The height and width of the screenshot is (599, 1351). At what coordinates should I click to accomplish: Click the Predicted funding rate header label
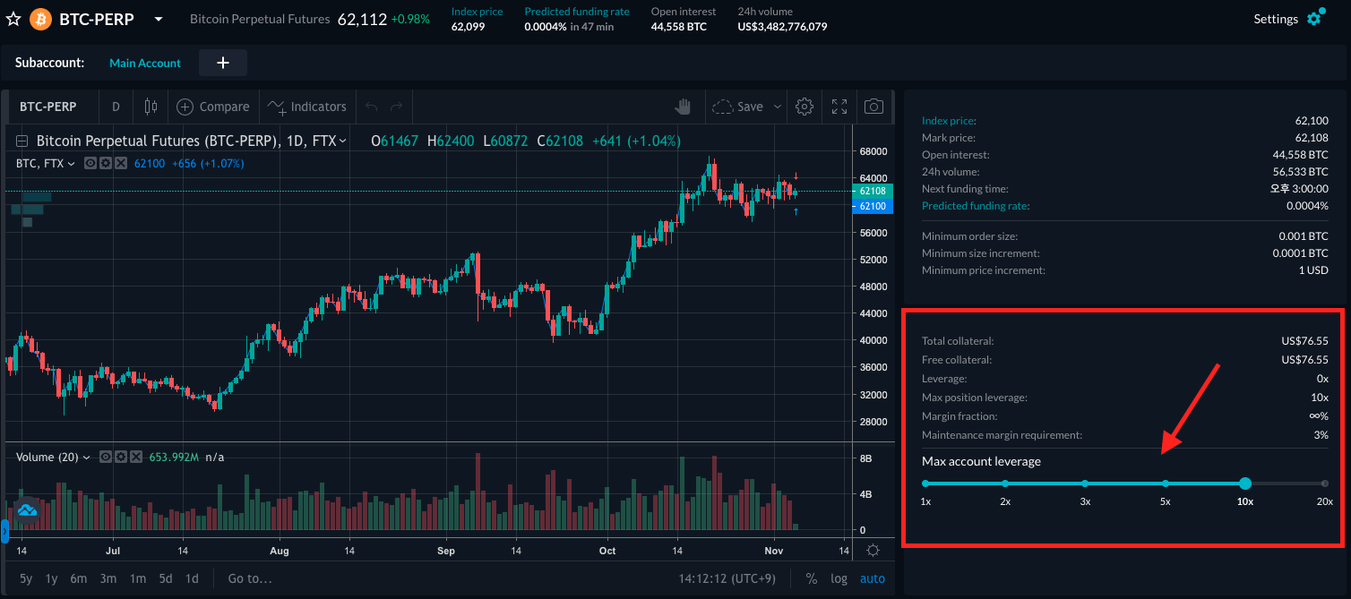pos(577,12)
